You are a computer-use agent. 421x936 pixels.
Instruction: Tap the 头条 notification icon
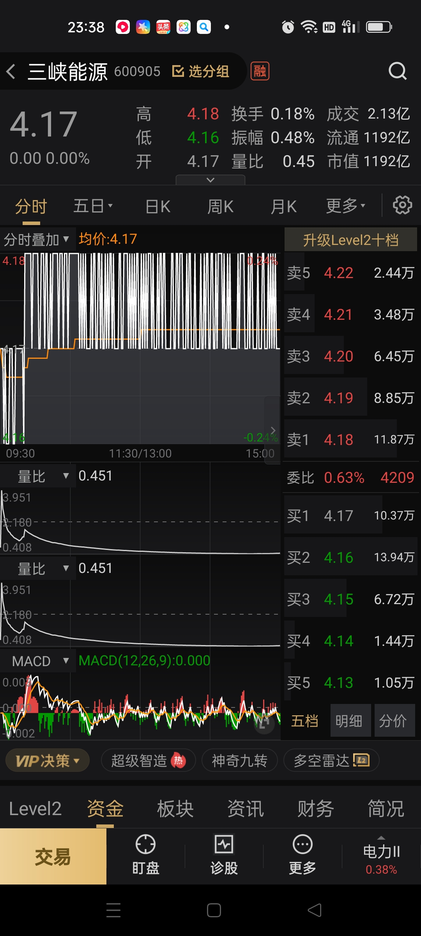pos(163,27)
